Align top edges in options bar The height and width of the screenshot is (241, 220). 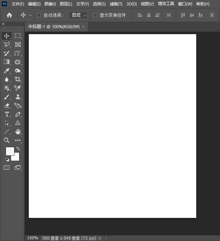pyautogui.click(x=183, y=15)
